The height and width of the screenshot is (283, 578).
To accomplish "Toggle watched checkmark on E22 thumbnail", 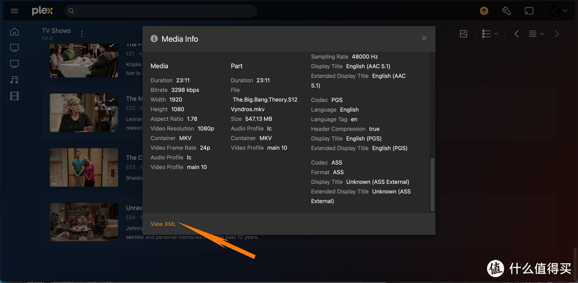I will pyautogui.click(x=111, y=100).
